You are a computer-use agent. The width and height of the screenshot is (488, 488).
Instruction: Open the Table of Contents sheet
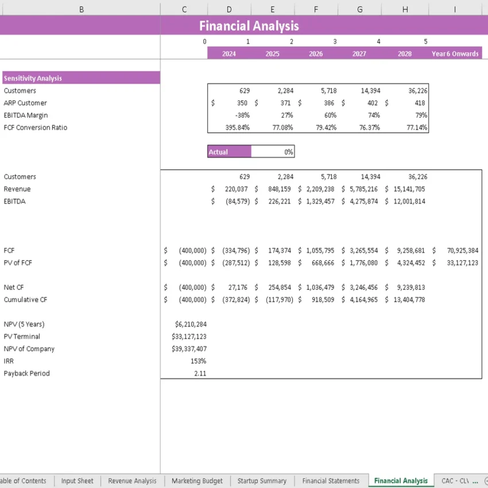pos(24,481)
